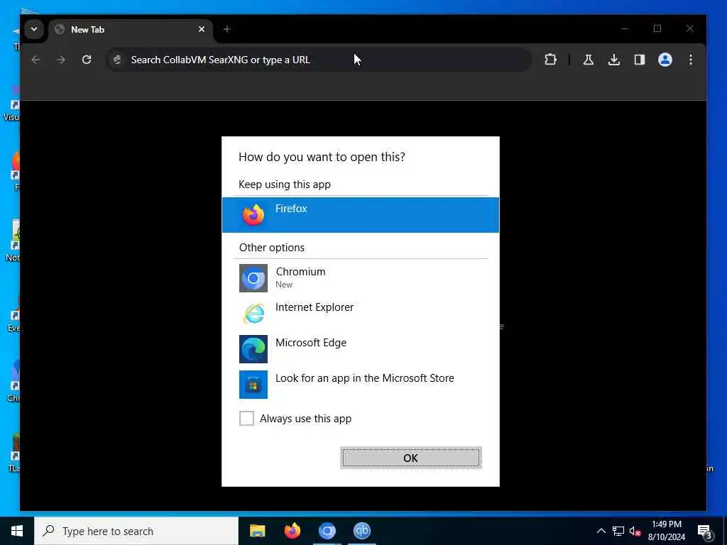Viewport: 727px width, 545px height.
Task: Select Microsoft Edge in the list
Action: [x=360, y=348]
